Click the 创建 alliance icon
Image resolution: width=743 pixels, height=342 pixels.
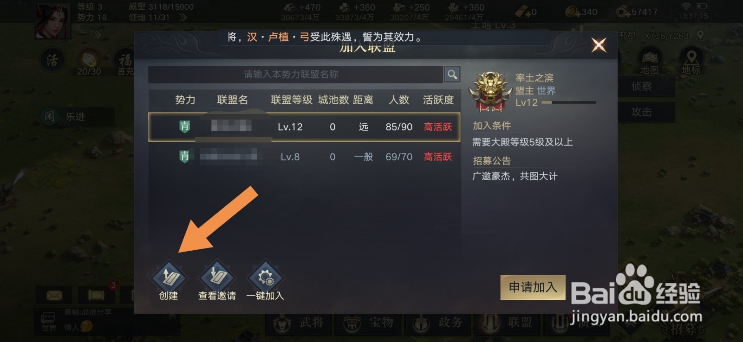(169, 278)
